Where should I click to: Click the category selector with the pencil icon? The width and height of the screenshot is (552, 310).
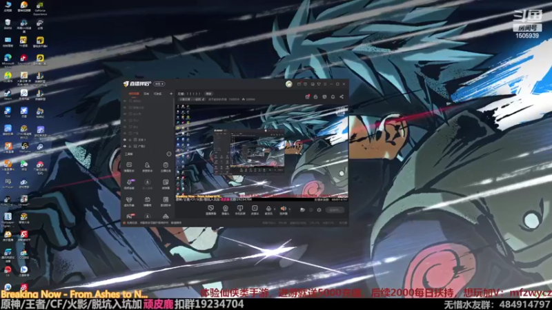[x=192, y=99]
